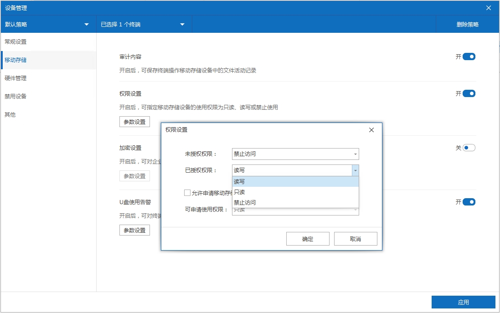Viewport: 500px width, 313px height.
Task: Open the 其他 section in sidebar
Action: point(10,115)
